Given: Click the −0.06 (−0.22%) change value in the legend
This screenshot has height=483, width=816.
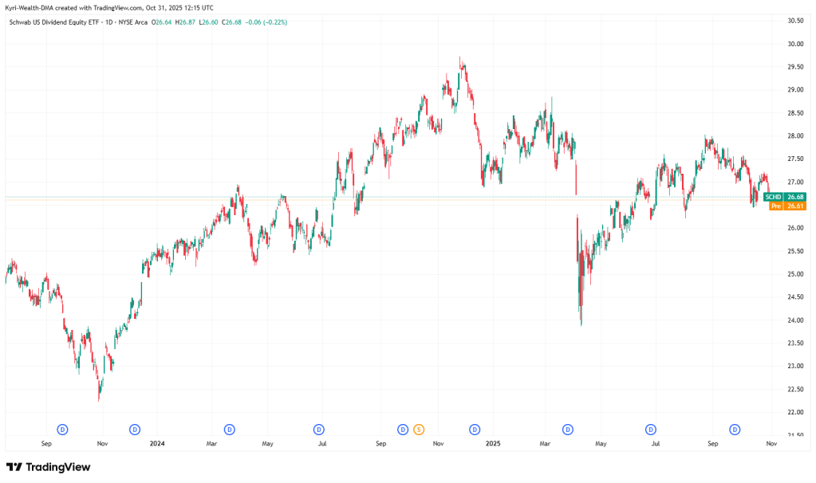Looking at the screenshot, I should click(x=267, y=22).
